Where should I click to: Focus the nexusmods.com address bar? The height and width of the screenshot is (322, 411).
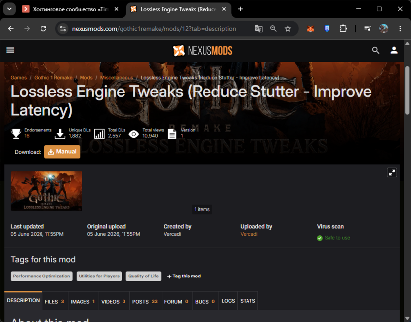coord(154,29)
